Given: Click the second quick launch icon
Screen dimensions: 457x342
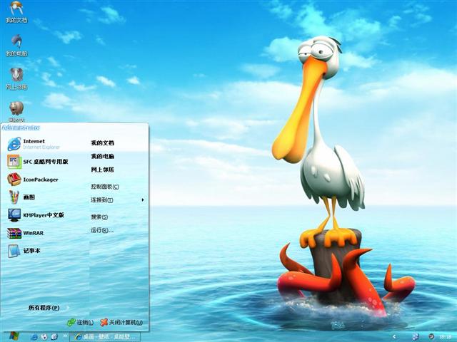Looking at the screenshot, I should tap(44, 337).
